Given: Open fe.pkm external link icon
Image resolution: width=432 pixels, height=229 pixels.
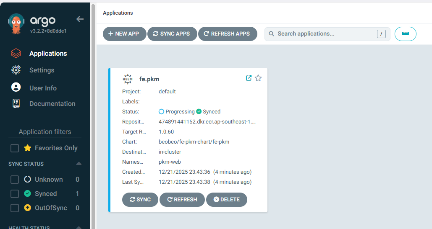Looking at the screenshot, I should [x=249, y=78].
